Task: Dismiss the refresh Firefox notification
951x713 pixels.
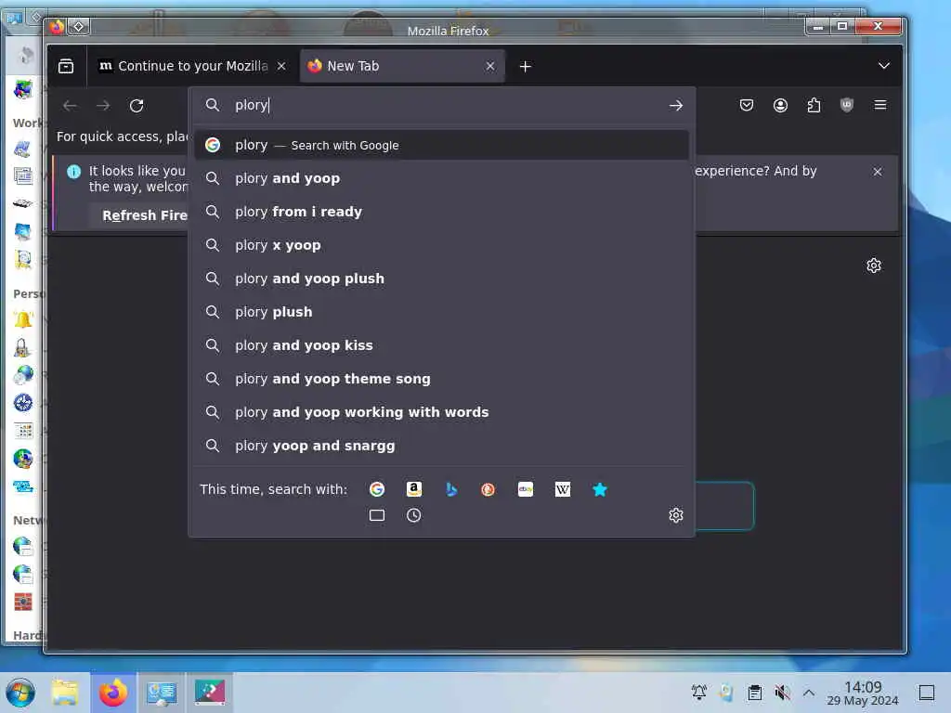Action: pos(877,172)
